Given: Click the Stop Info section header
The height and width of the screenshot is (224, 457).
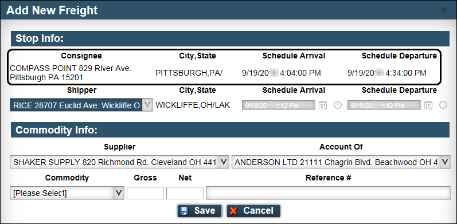Looking at the screenshot, I should (x=231, y=39).
